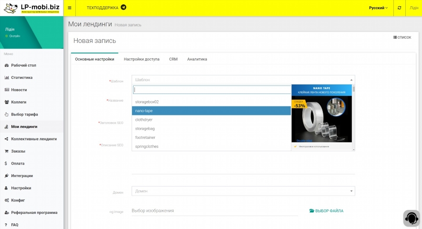Click the СПИСОК link
This screenshot has height=229, width=422.
[x=402, y=37]
